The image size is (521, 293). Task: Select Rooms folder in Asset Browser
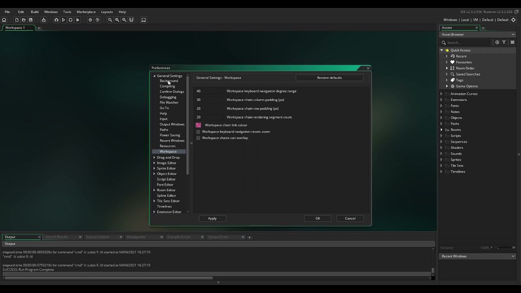(455, 130)
